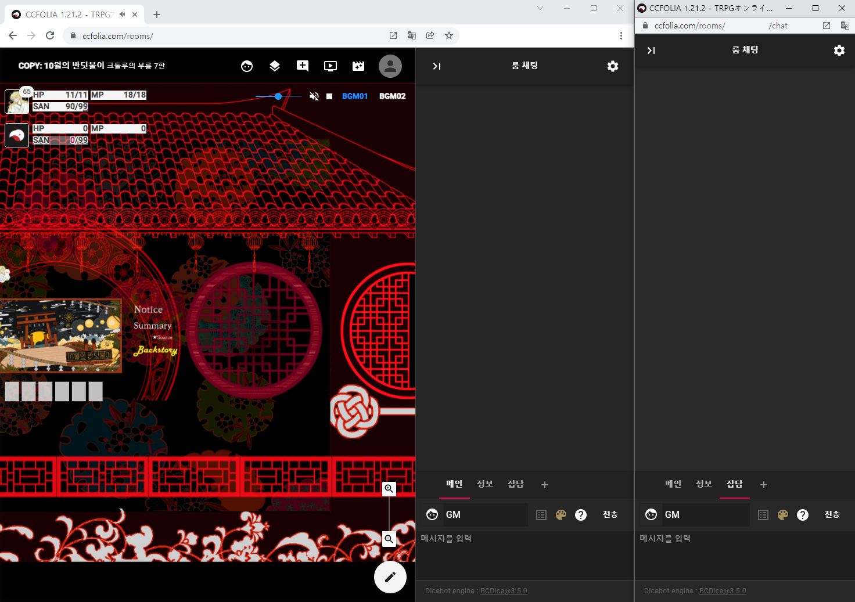
Task: Open BCDice@3.5.0 link in popup window
Action: point(723,591)
